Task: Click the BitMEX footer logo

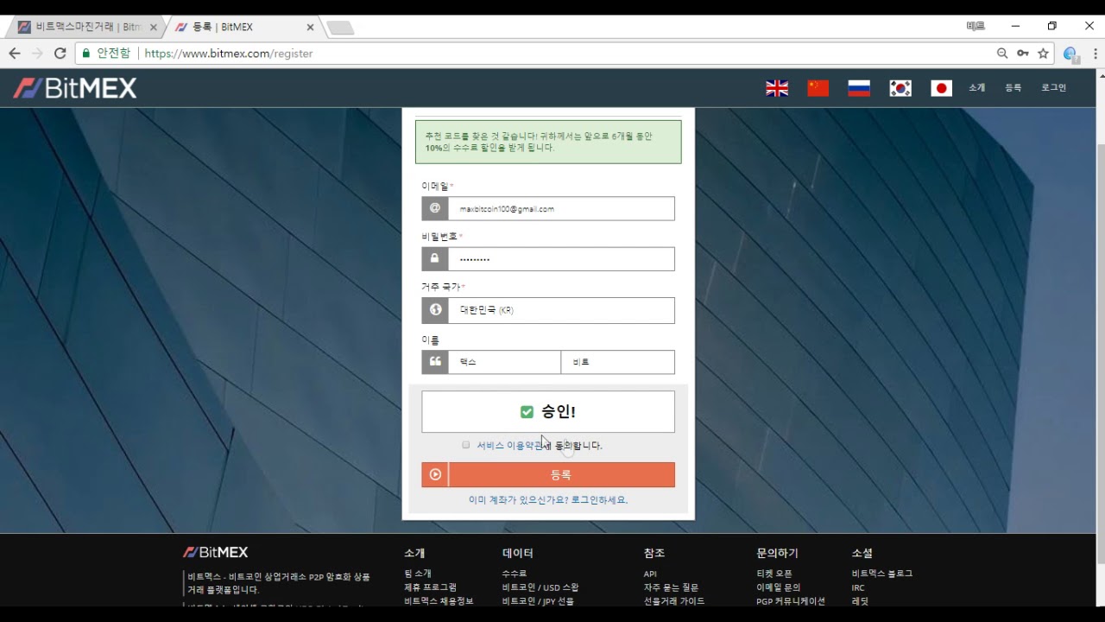Action: [215, 552]
